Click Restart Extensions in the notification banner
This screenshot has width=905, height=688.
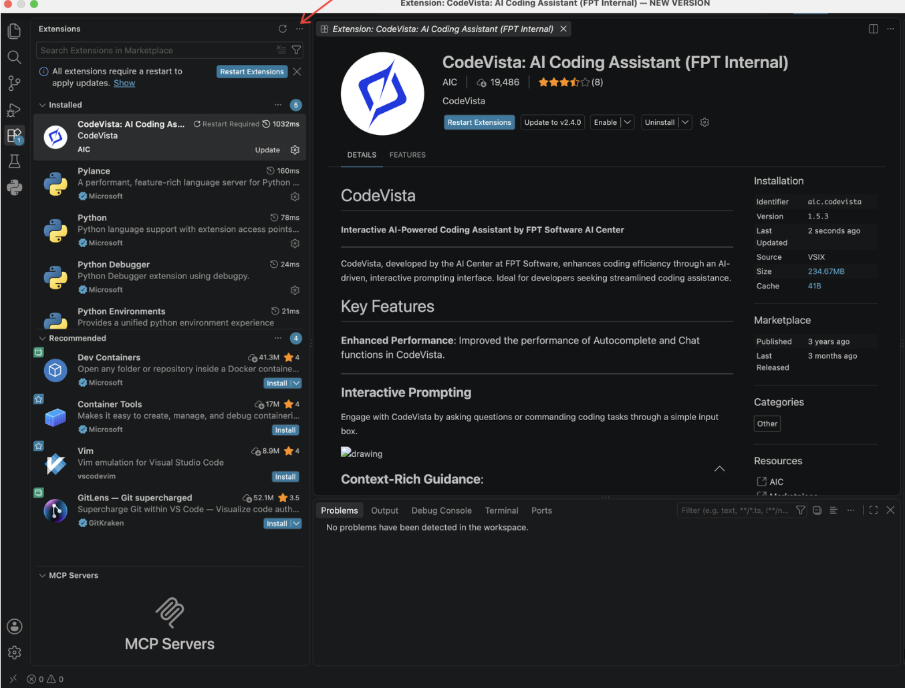click(x=252, y=71)
